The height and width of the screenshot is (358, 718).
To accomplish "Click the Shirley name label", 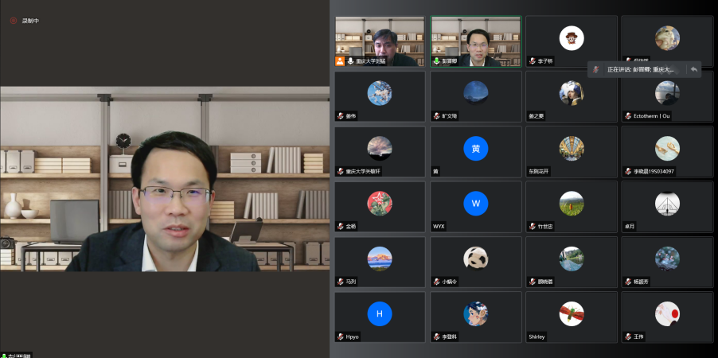I will click(x=537, y=337).
